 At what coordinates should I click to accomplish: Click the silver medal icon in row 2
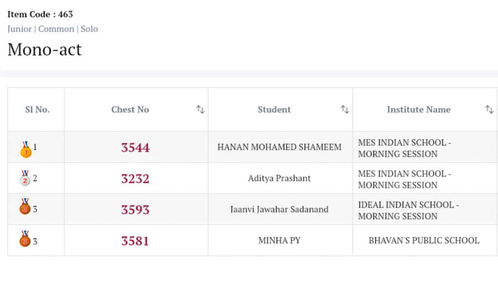tap(25, 179)
